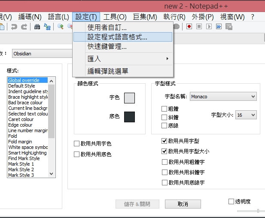Open the font size 16 dropdown

(x=246, y=115)
